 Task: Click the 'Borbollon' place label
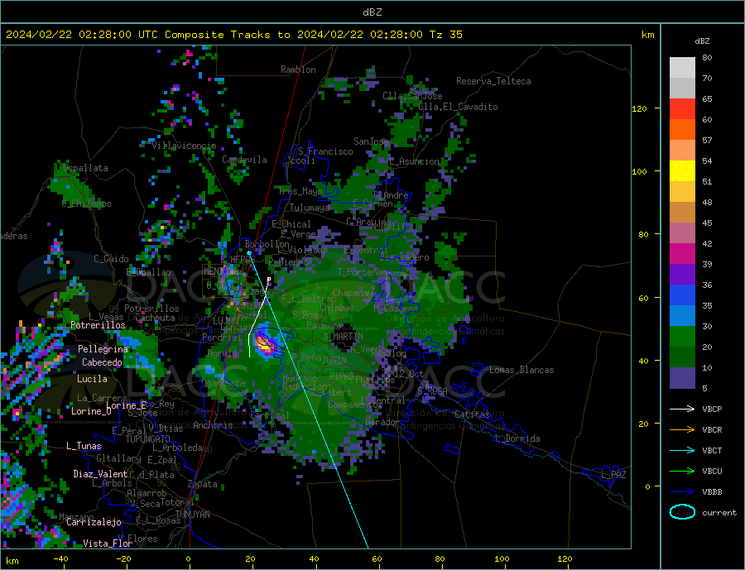(x=267, y=244)
